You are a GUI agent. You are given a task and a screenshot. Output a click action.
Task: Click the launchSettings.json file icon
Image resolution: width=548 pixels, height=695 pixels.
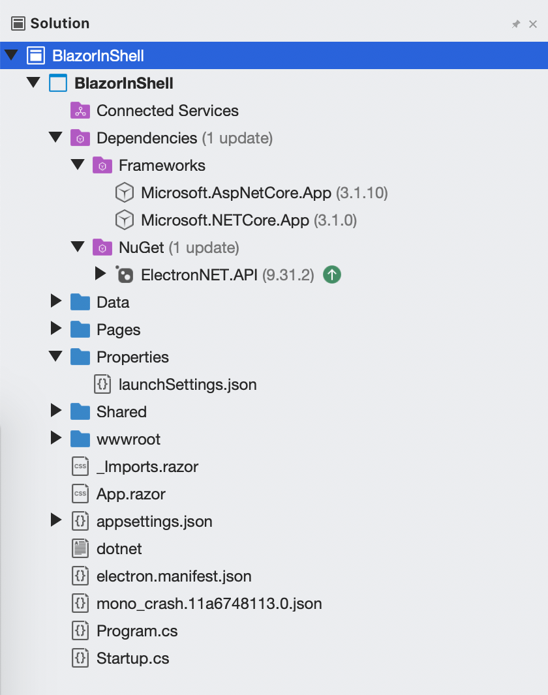pyautogui.click(x=102, y=384)
